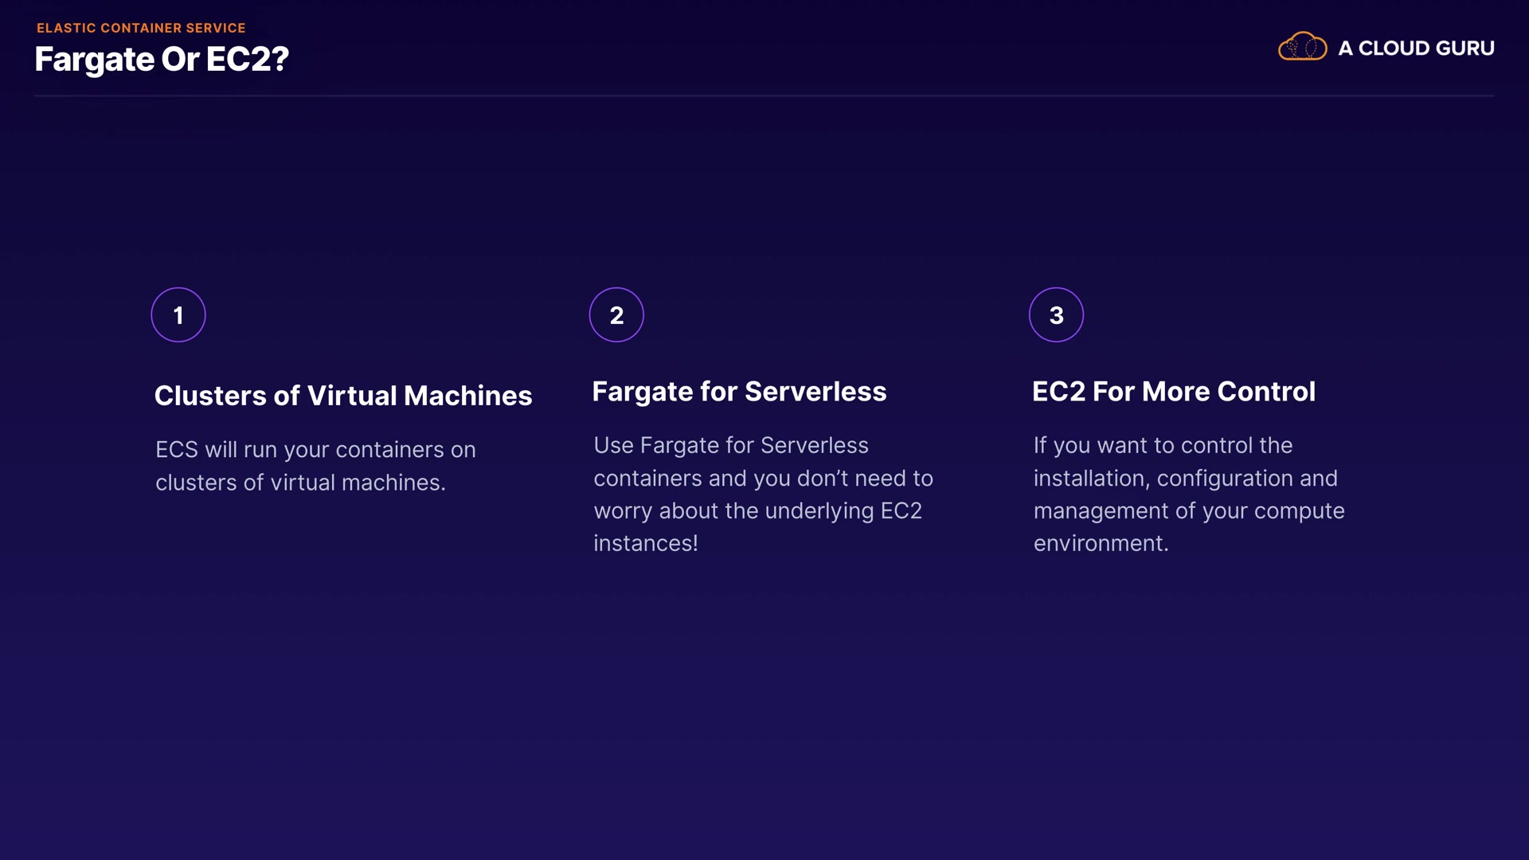This screenshot has width=1529, height=860.
Task: Click the word "environment." in the EC2 description
Action: [1101, 543]
